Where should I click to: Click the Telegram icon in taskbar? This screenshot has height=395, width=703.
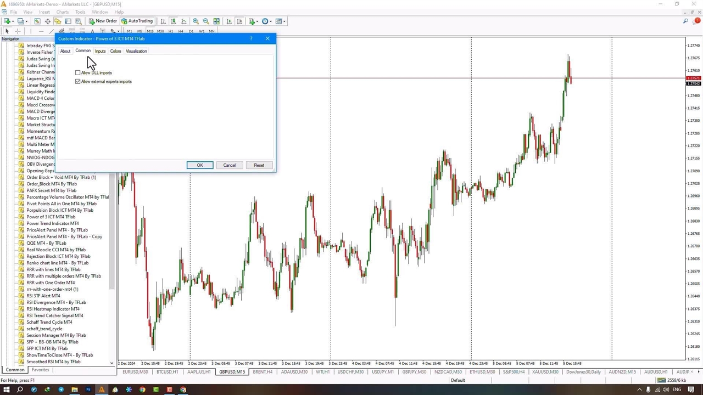[60, 390]
